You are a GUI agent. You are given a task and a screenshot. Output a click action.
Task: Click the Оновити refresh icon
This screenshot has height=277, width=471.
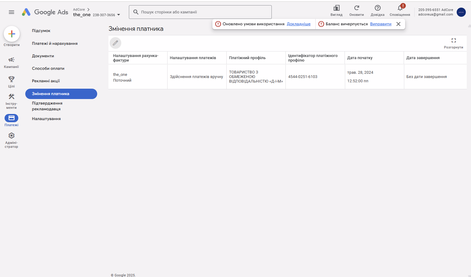(x=356, y=8)
